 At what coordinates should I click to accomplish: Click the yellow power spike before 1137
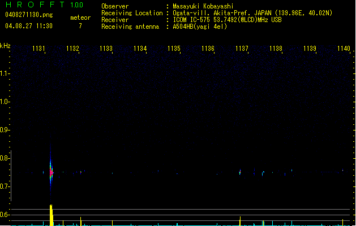click(x=240, y=221)
